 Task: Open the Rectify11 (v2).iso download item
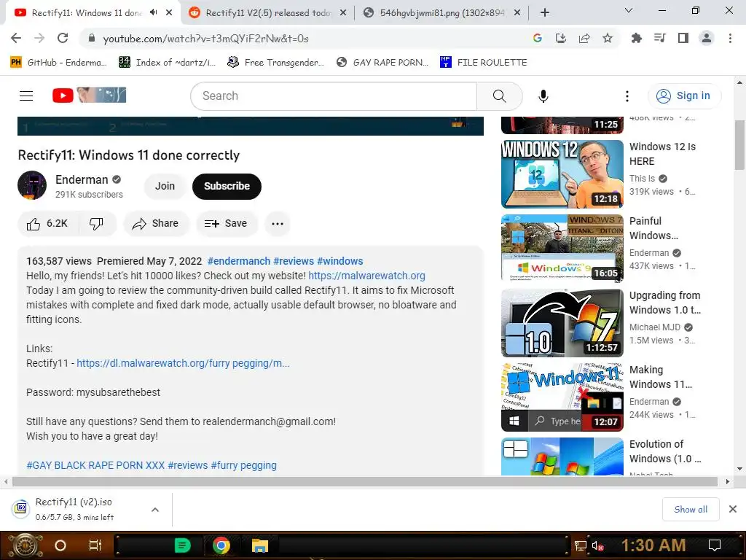coord(75,509)
